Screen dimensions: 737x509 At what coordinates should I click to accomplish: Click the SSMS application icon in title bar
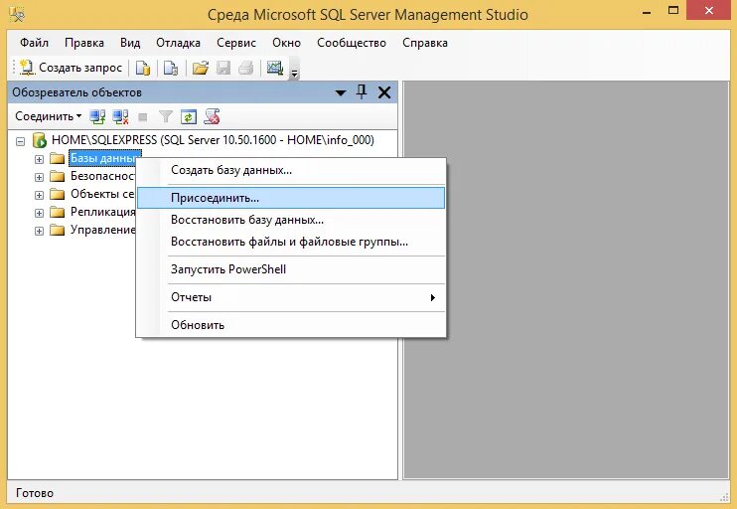[17, 14]
